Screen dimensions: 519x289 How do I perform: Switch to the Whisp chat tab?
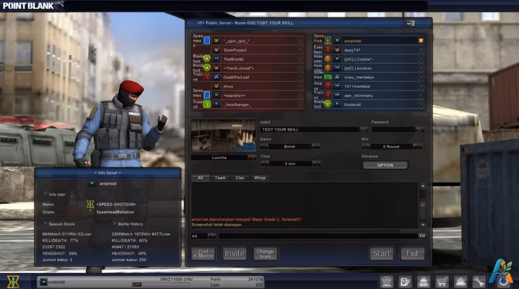(260, 178)
